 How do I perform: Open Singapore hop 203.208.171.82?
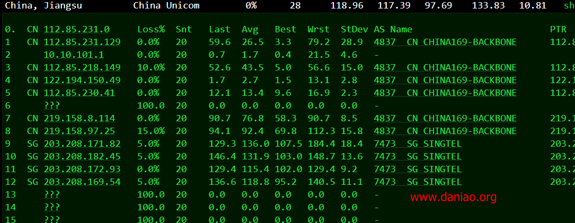point(82,144)
